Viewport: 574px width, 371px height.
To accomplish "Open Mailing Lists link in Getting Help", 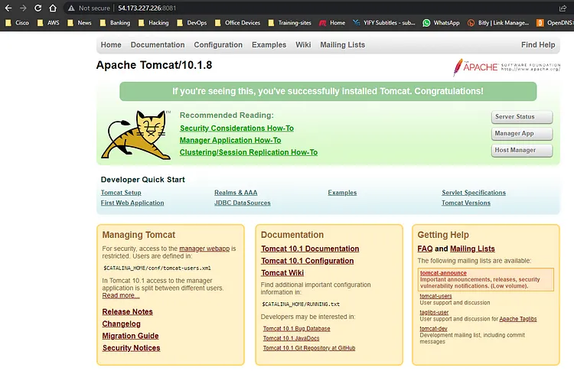I will tap(472, 249).
